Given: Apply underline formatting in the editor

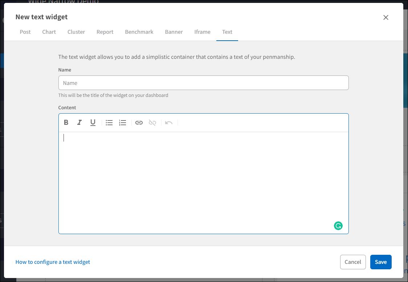Looking at the screenshot, I should (93, 122).
